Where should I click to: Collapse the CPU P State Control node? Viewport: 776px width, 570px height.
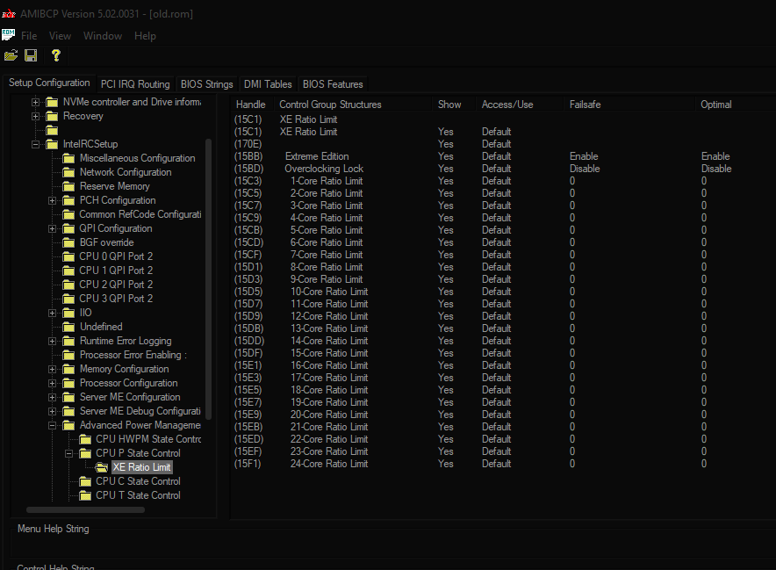(68, 453)
